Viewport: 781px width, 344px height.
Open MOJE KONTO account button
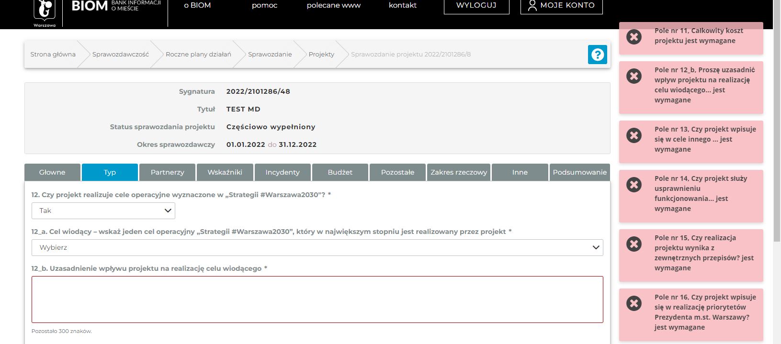(561, 6)
